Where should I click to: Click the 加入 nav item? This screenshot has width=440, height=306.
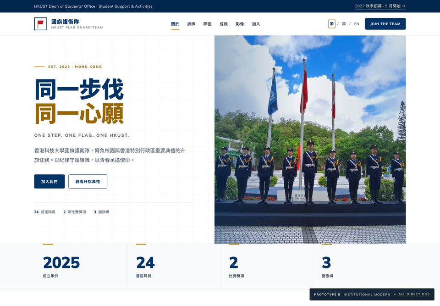[x=256, y=24]
